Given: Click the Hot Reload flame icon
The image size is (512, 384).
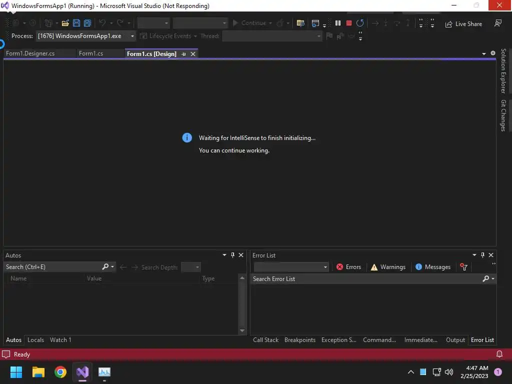Looking at the screenshot, I should pyautogui.click(x=280, y=23).
